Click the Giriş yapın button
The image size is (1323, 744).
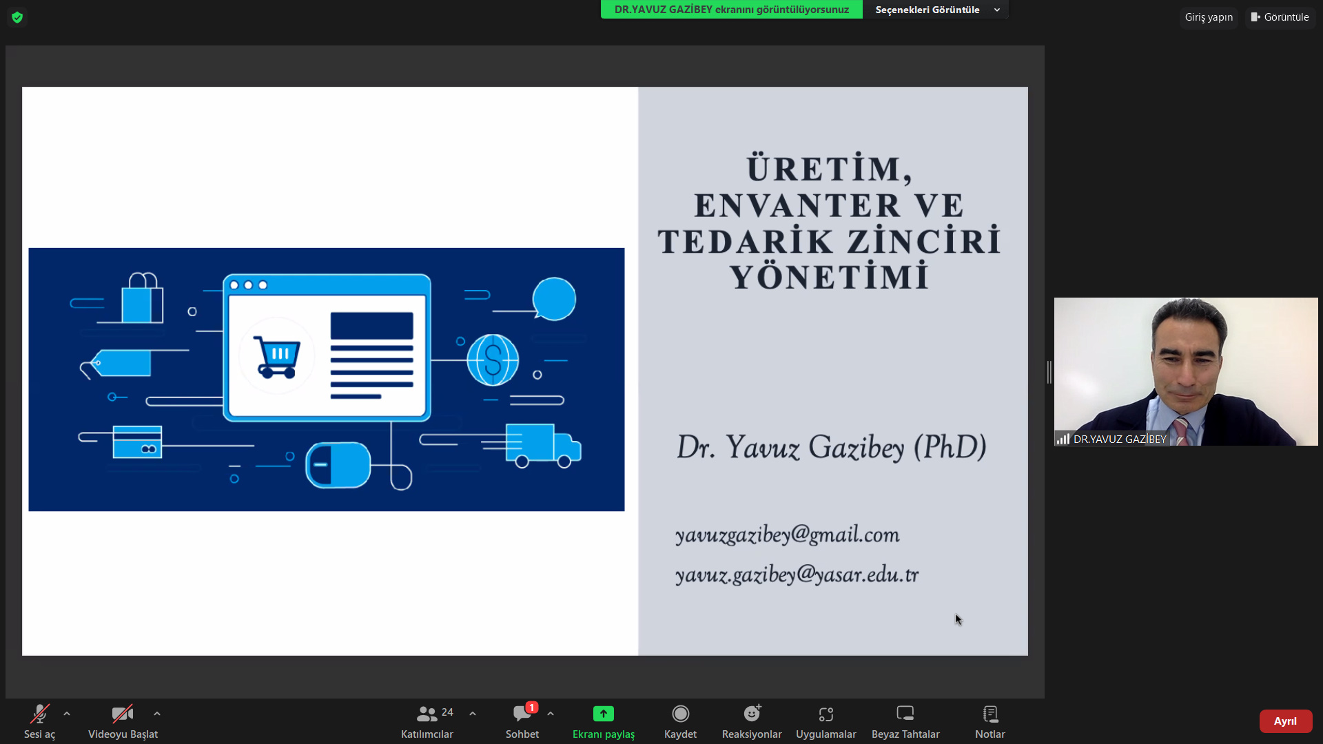[1209, 17]
